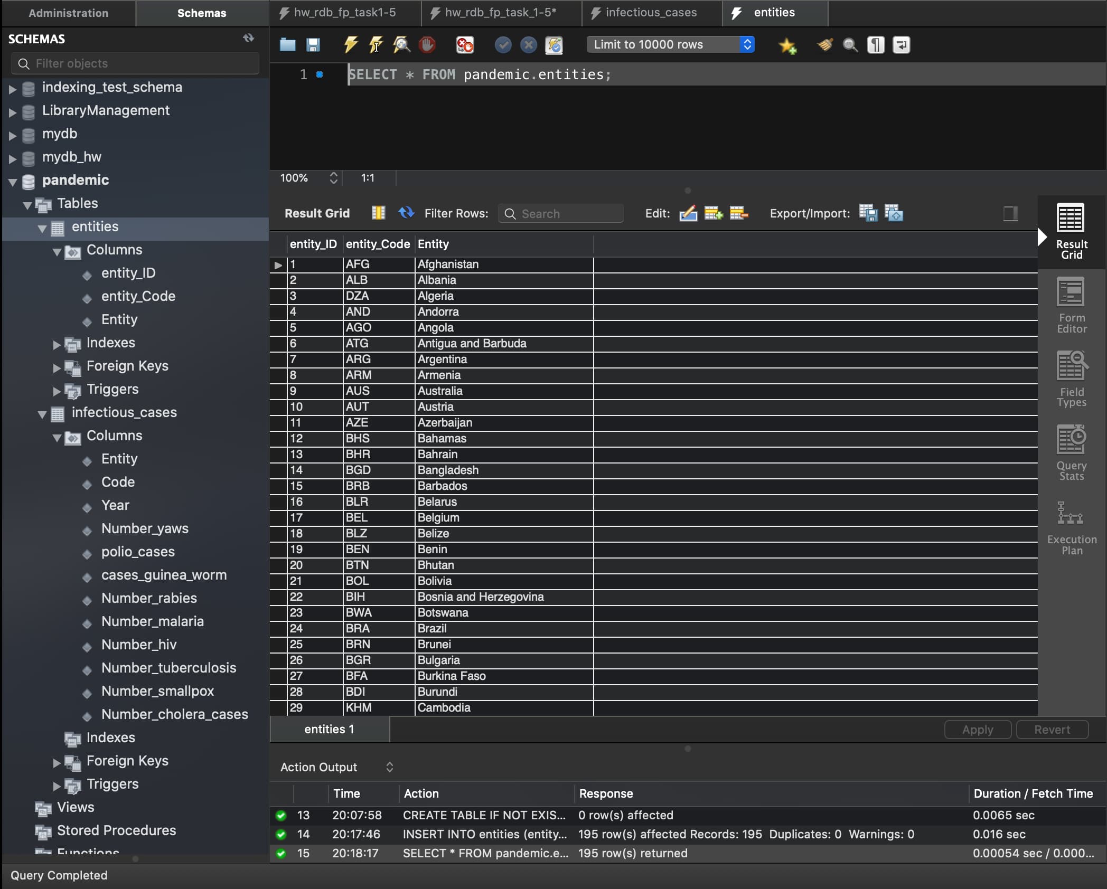Open the Limit to 10000 rows dropdown

[x=670, y=45]
